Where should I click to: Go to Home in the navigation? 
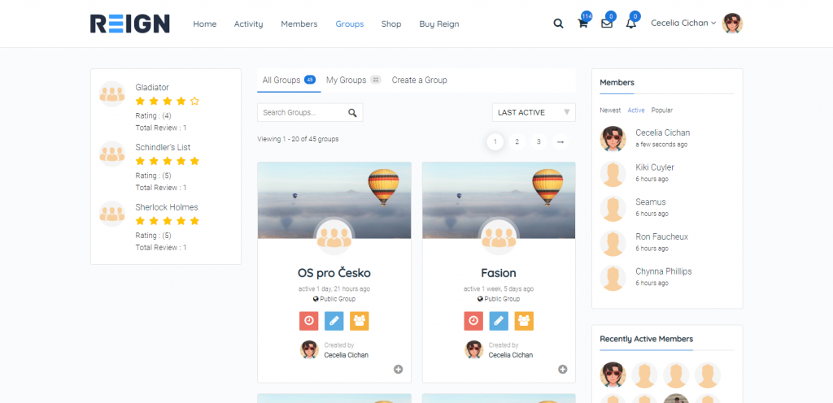click(204, 24)
